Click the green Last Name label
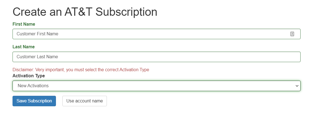 (x=24, y=47)
